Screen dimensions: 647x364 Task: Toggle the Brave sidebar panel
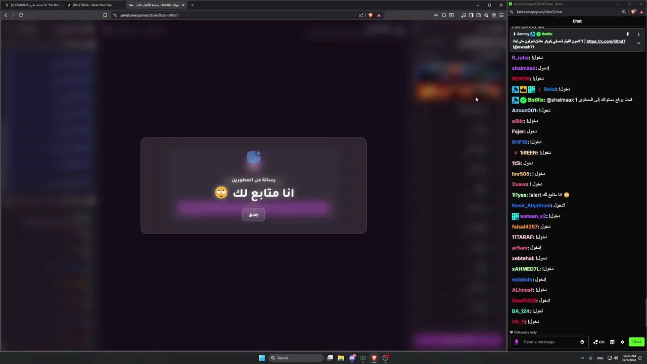click(x=471, y=15)
